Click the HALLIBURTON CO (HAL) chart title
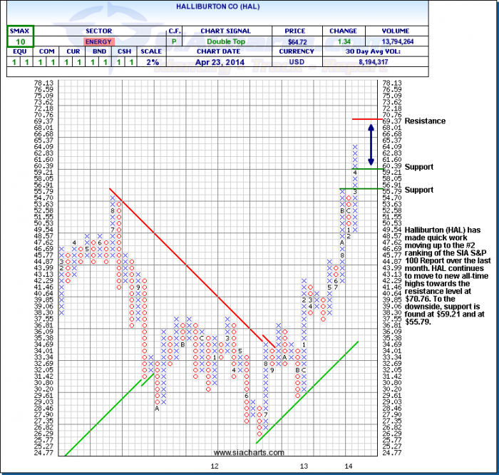Viewport: 499px width, 475px height. click(x=219, y=5)
